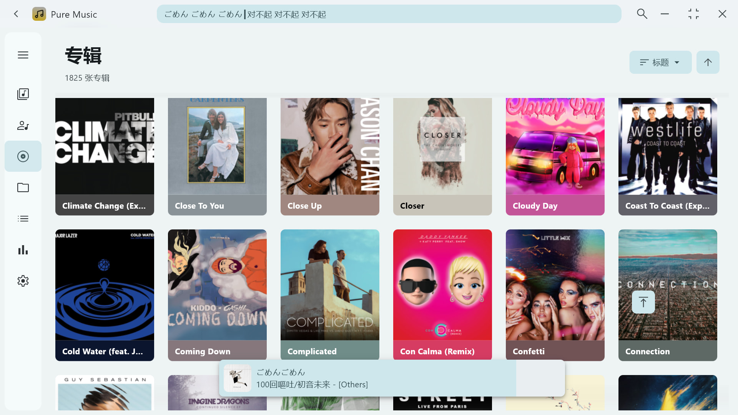Open the 标题 sort dropdown

(660, 62)
